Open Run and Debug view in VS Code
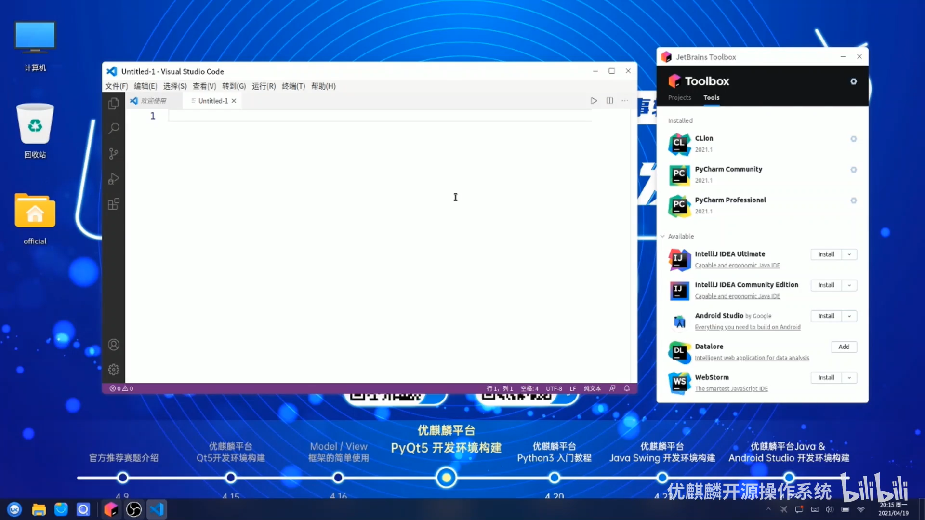The height and width of the screenshot is (520, 925). [x=114, y=179]
